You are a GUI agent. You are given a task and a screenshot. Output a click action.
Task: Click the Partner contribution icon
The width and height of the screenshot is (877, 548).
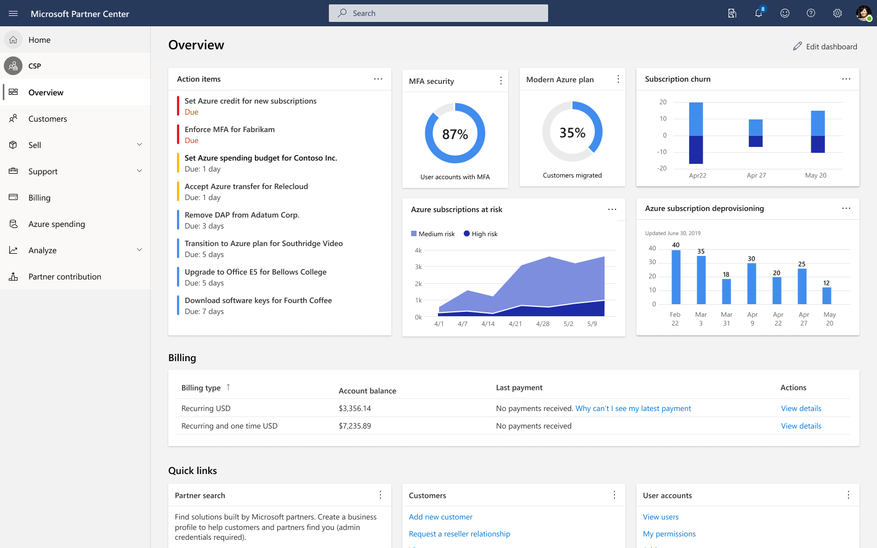(13, 276)
